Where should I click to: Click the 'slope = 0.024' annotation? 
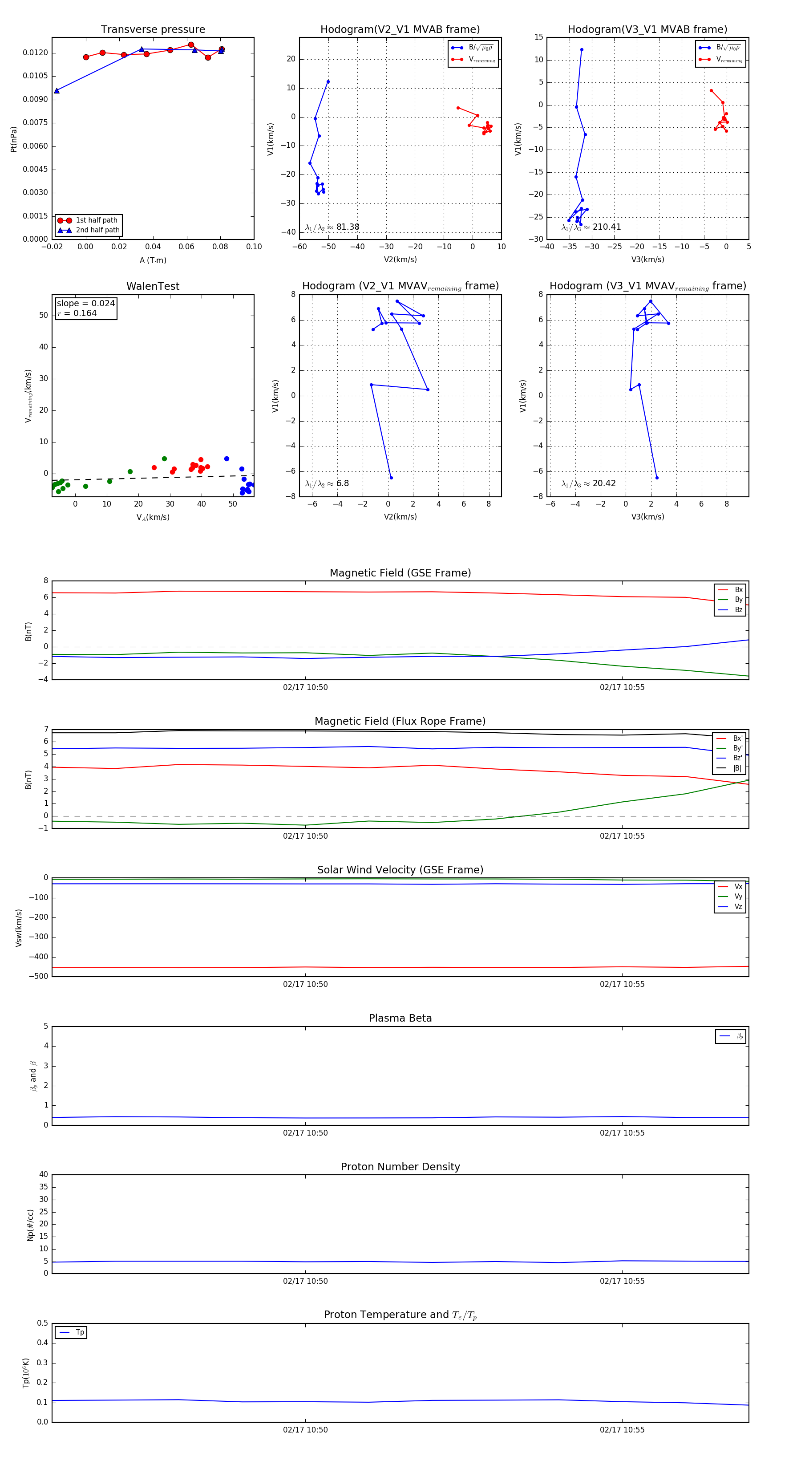tap(85, 304)
